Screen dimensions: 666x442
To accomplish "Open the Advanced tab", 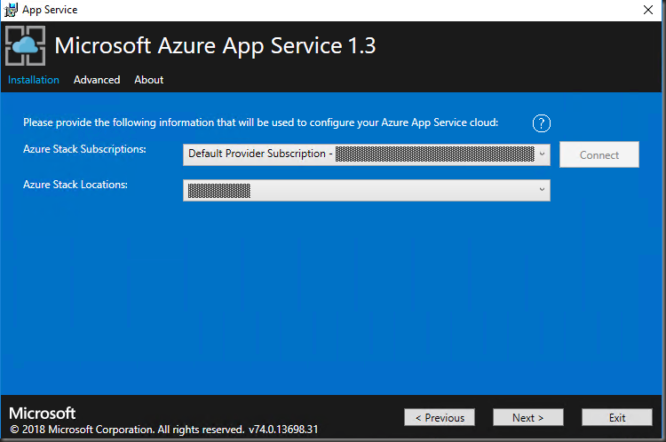I will (97, 80).
